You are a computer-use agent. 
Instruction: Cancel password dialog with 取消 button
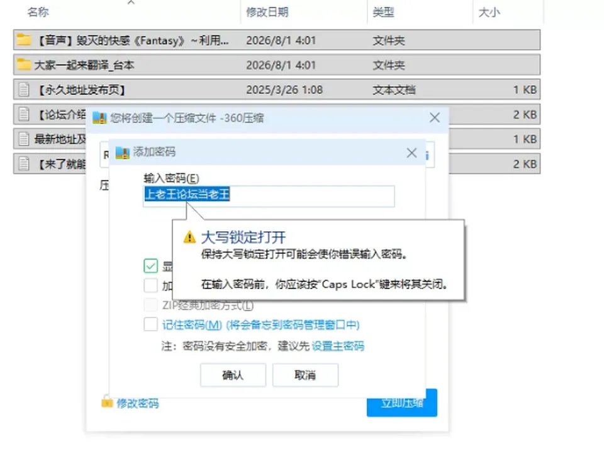[306, 375]
